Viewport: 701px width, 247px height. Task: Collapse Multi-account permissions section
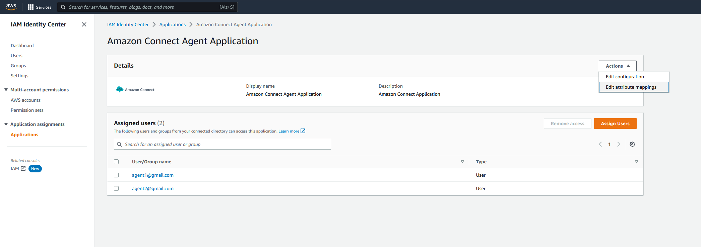point(6,90)
